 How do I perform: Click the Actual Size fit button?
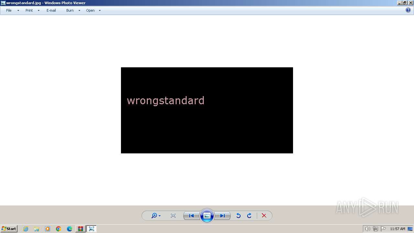tap(173, 216)
